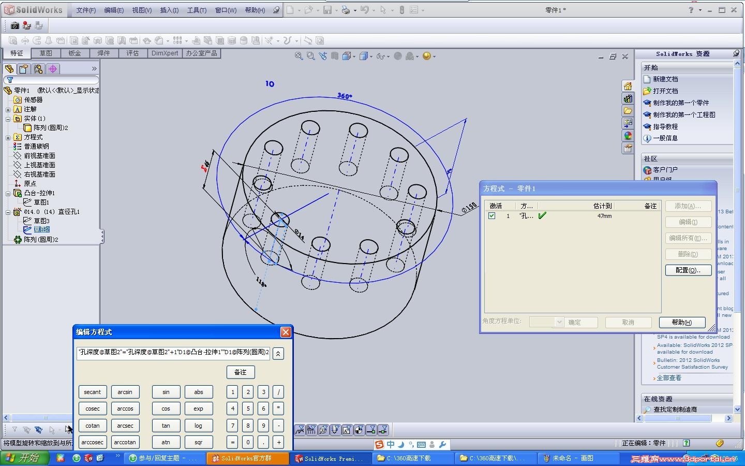Click the 全部查看 link

point(669,378)
